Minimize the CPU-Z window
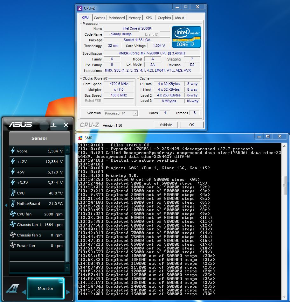This screenshot has height=302, width=290. 177,7
